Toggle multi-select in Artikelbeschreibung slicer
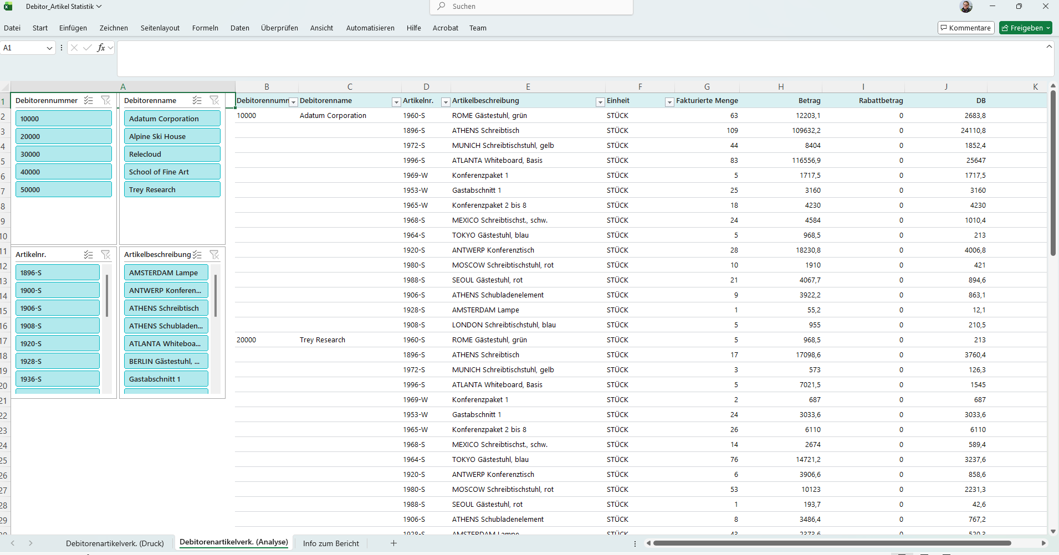Screen dimensions: 1059x555 tap(197, 255)
